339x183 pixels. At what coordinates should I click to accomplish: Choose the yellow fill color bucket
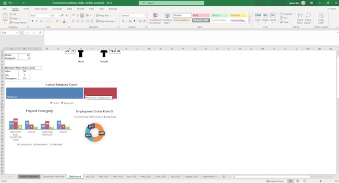pos(57,21)
